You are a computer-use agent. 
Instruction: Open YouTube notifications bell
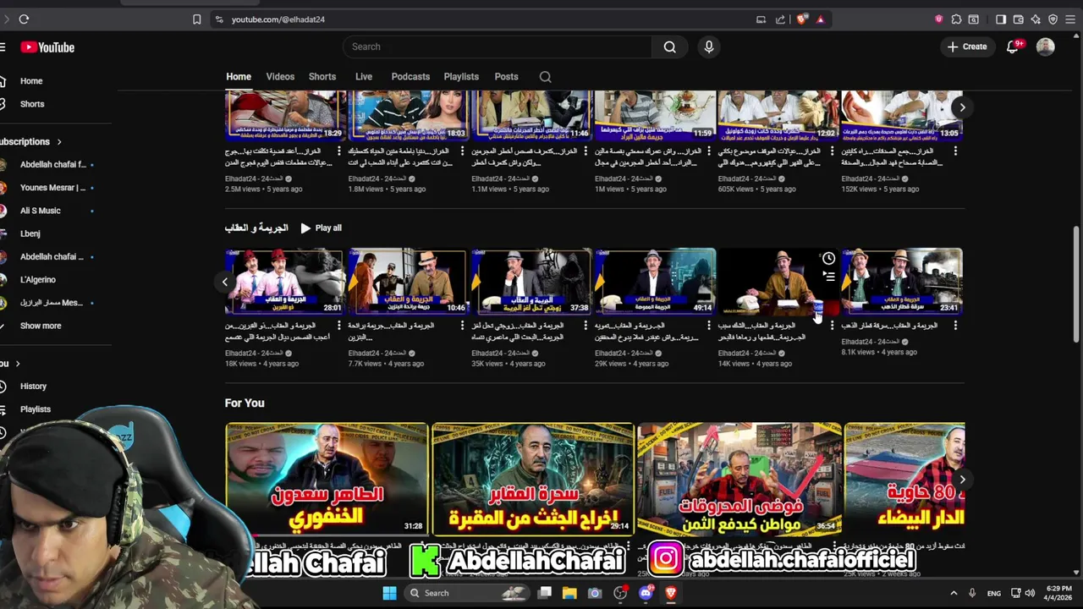(x=1013, y=47)
